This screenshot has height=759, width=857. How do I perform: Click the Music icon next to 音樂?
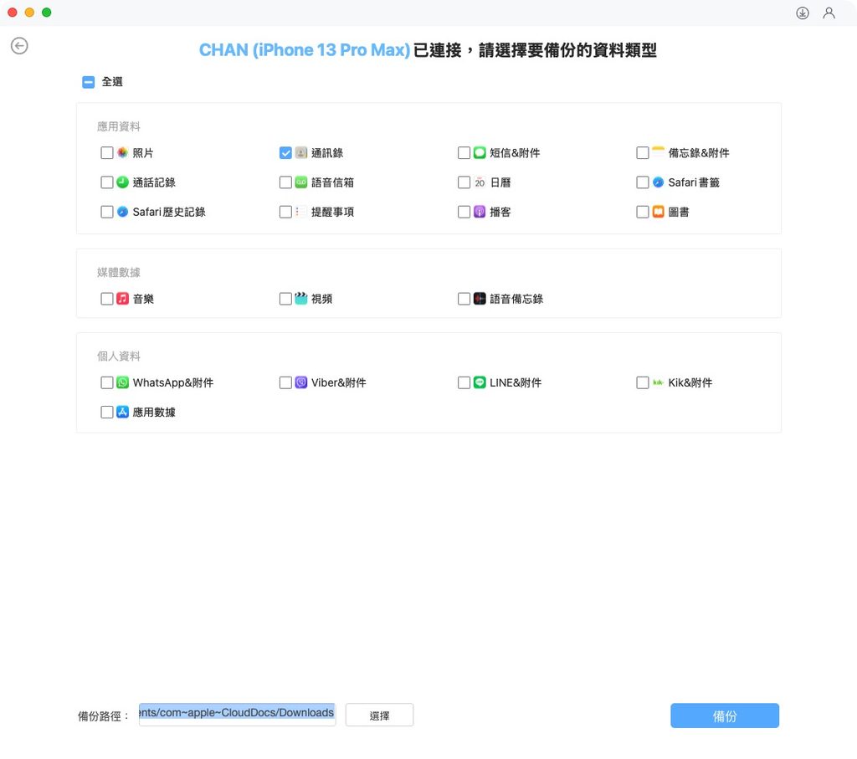(x=123, y=299)
